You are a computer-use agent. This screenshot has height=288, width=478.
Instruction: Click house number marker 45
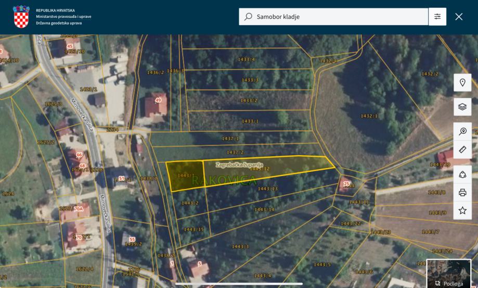coord(70,46)
